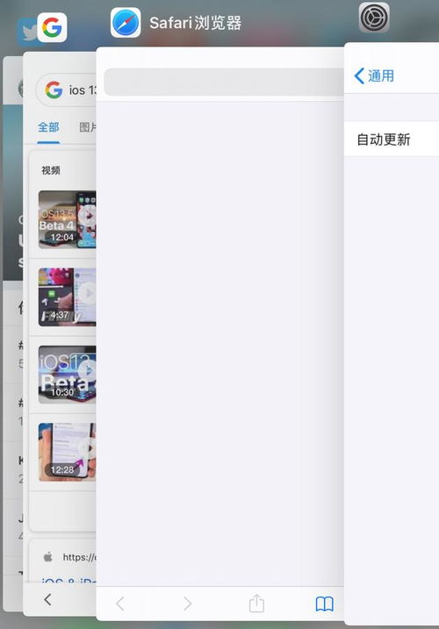Switch to the 图片 search tab
The height and width of the screenshot is (629, 439).
click(88, 127)
